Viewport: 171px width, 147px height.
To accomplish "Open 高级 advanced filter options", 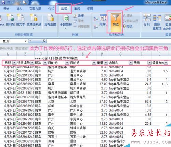I will pos(128,26).
